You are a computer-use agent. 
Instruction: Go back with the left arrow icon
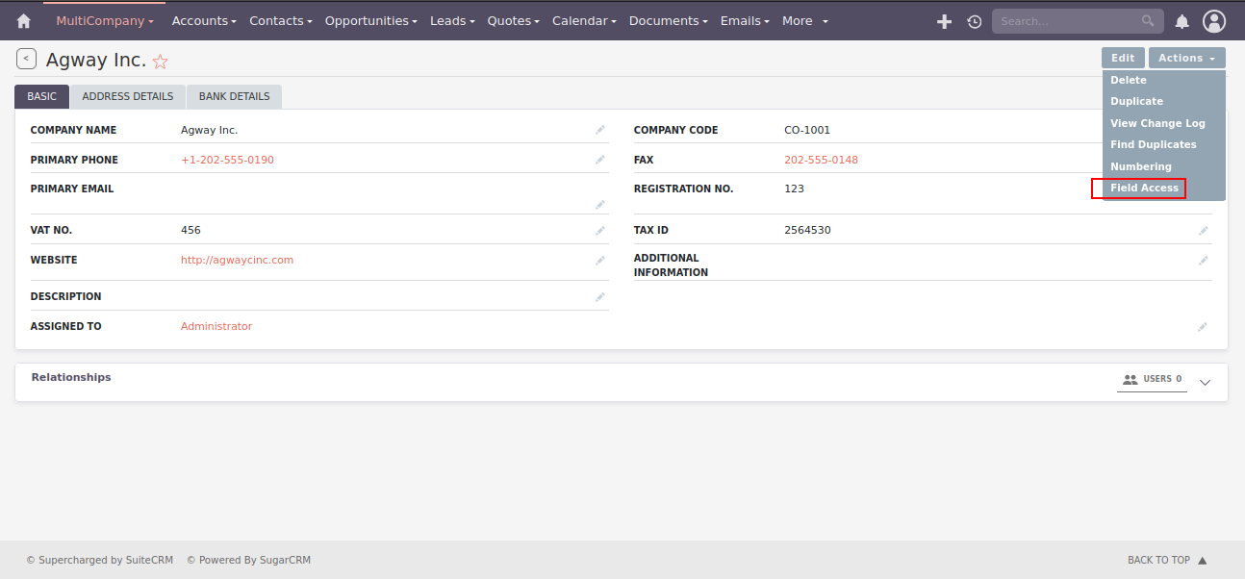click(x=26, y=59)
